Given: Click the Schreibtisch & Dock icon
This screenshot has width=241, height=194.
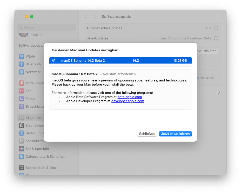Looking at the screenshot, I should pyautogui.click(x=22, y=168).
